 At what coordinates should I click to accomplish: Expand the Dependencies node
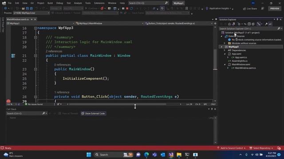coord(225,50)
